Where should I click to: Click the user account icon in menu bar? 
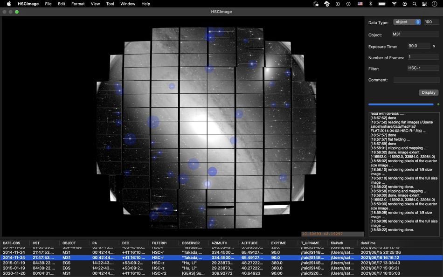pyautogui.click(x=405, y=4)
